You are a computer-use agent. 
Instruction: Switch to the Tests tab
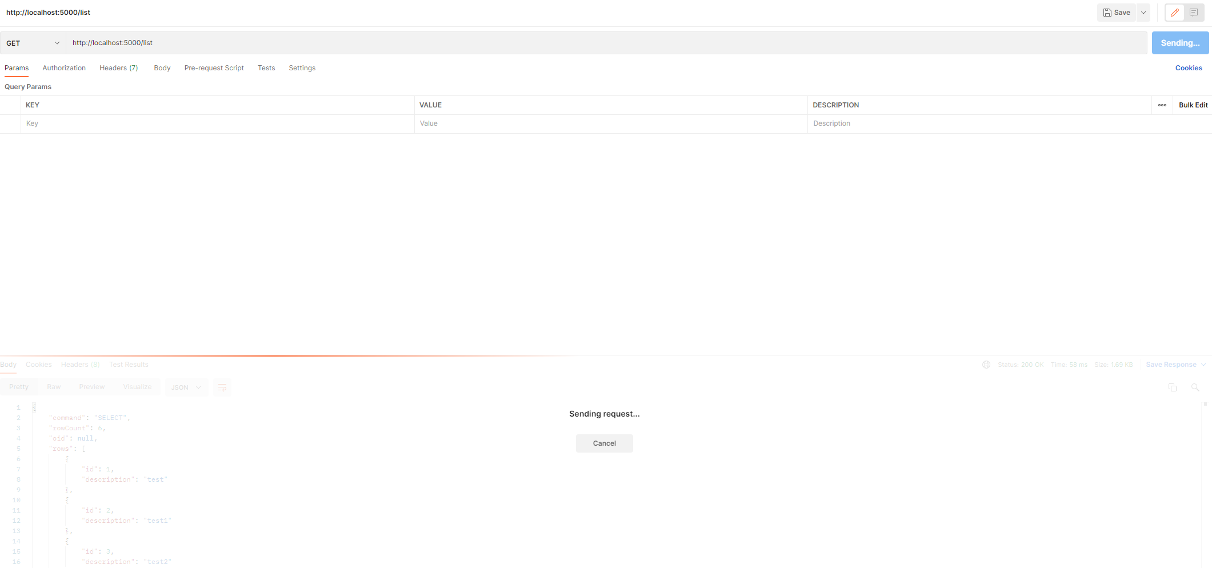[266, 68]
